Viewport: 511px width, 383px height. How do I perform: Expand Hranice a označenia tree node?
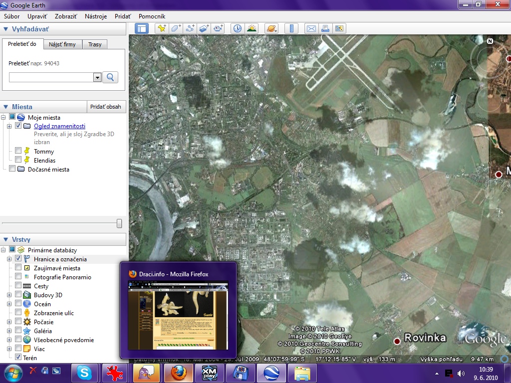tap(9, 259)
